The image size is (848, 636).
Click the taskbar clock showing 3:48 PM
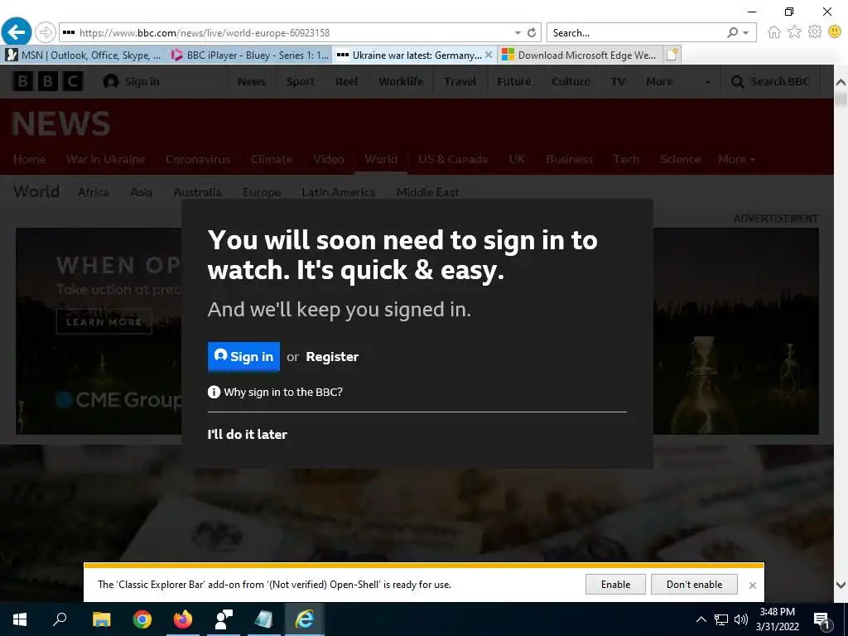[x=777, y=619]
